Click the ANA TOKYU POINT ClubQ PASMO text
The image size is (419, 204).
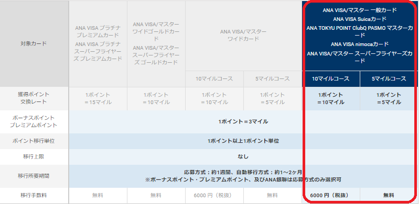(x=346, y=28)
